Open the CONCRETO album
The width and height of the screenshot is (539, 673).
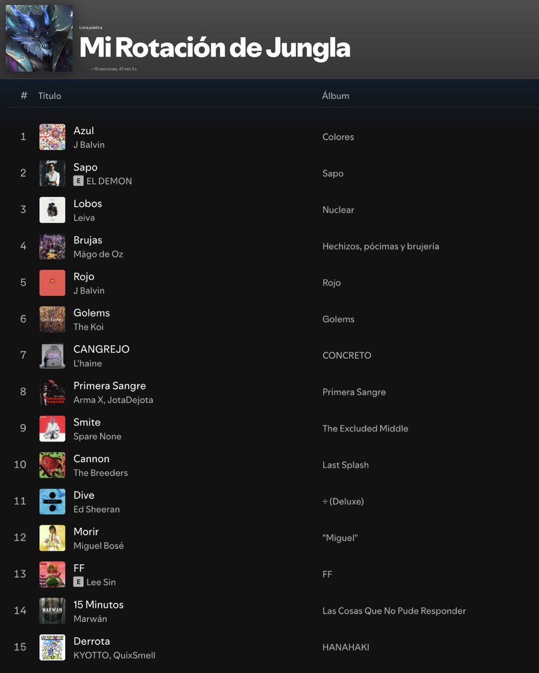(346, 356)
